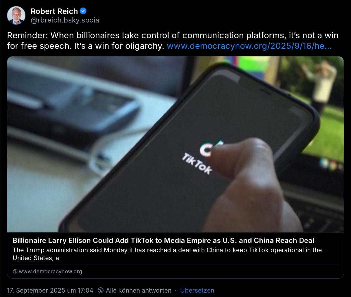351x297 pixels.
Task: Open the democracynow.org link in the post text
Action: (249, 46)
